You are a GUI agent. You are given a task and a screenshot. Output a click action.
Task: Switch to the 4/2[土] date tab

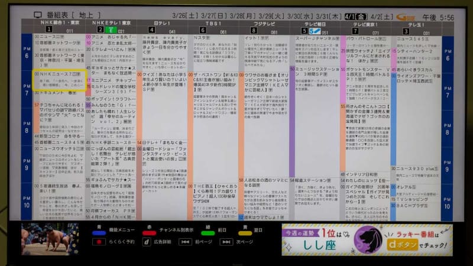coord(382,17)
